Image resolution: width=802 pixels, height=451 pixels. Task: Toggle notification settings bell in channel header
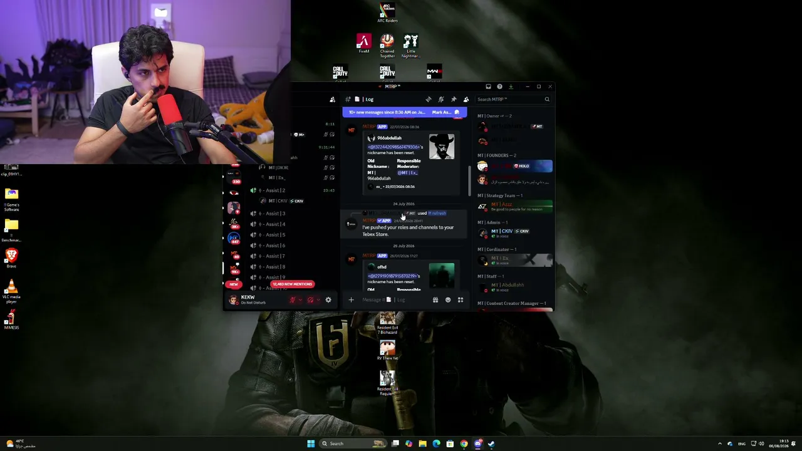441,99
